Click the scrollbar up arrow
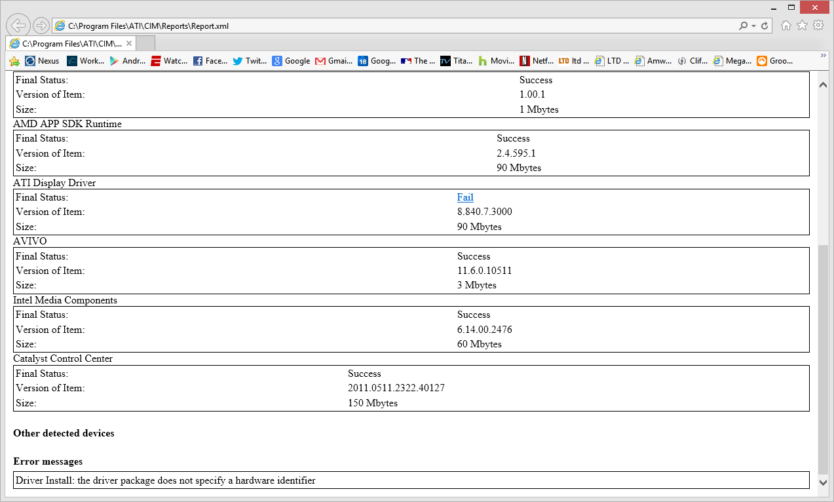The height and width of the screenshot is (502, 834). [x=823, y=85]
